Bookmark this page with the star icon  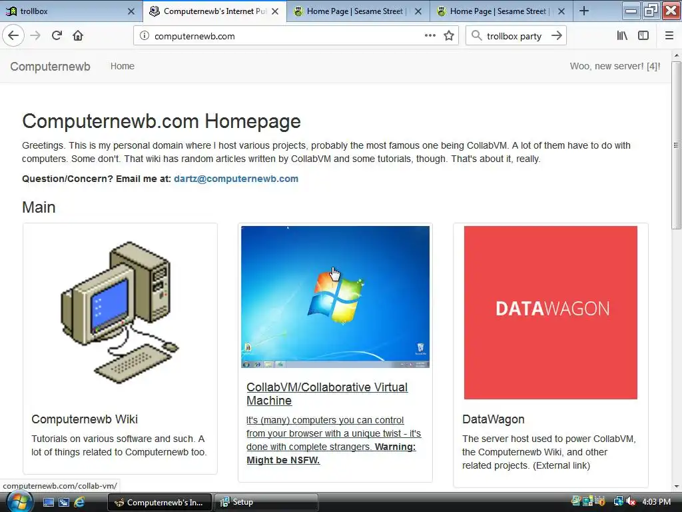pos(449,36)
